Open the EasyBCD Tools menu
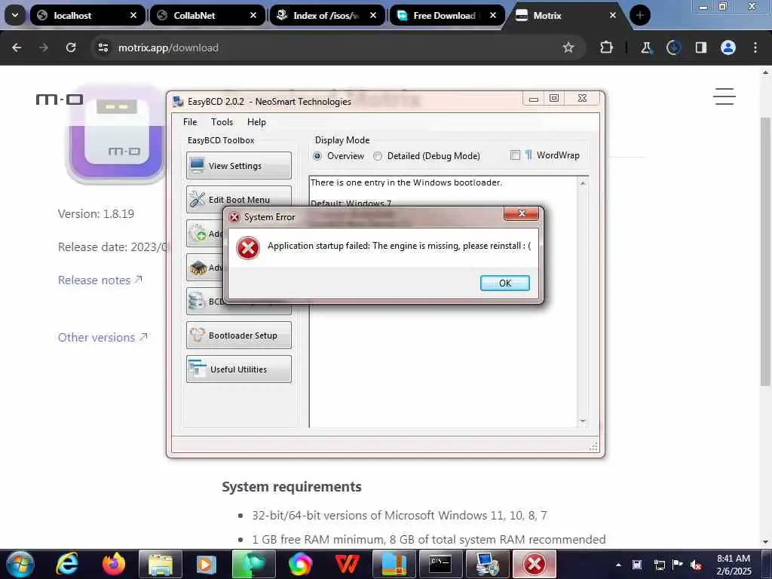This screenshot has width=772, height=579. pyautogui.click(x=222, y=122)
